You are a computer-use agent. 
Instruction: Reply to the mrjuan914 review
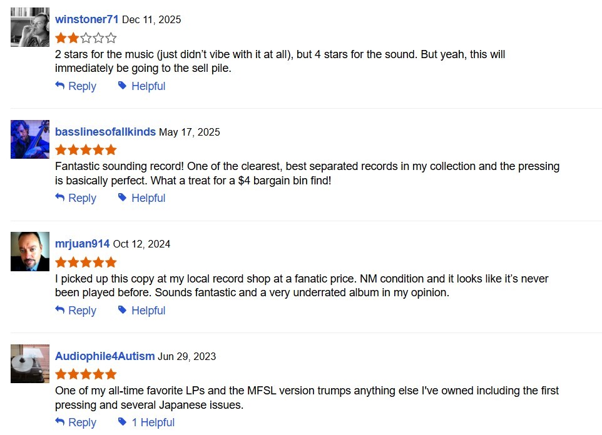82,311
